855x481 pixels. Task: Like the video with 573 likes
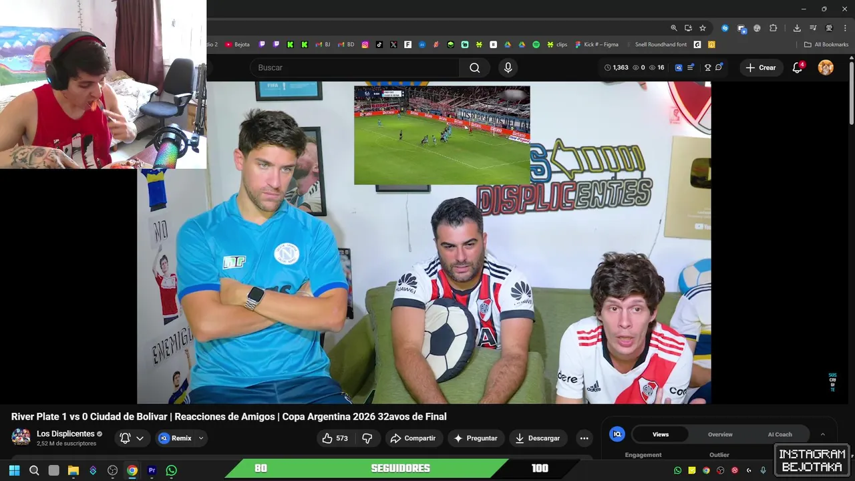point(335,438)
